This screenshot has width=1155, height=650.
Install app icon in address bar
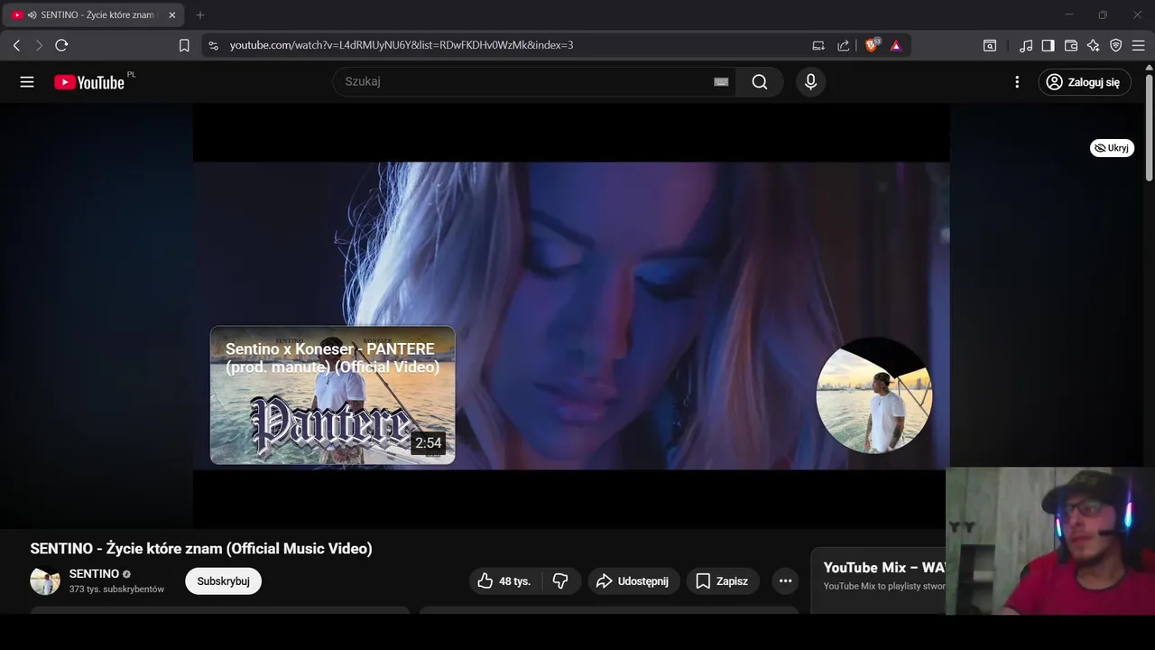coord(818,45)
